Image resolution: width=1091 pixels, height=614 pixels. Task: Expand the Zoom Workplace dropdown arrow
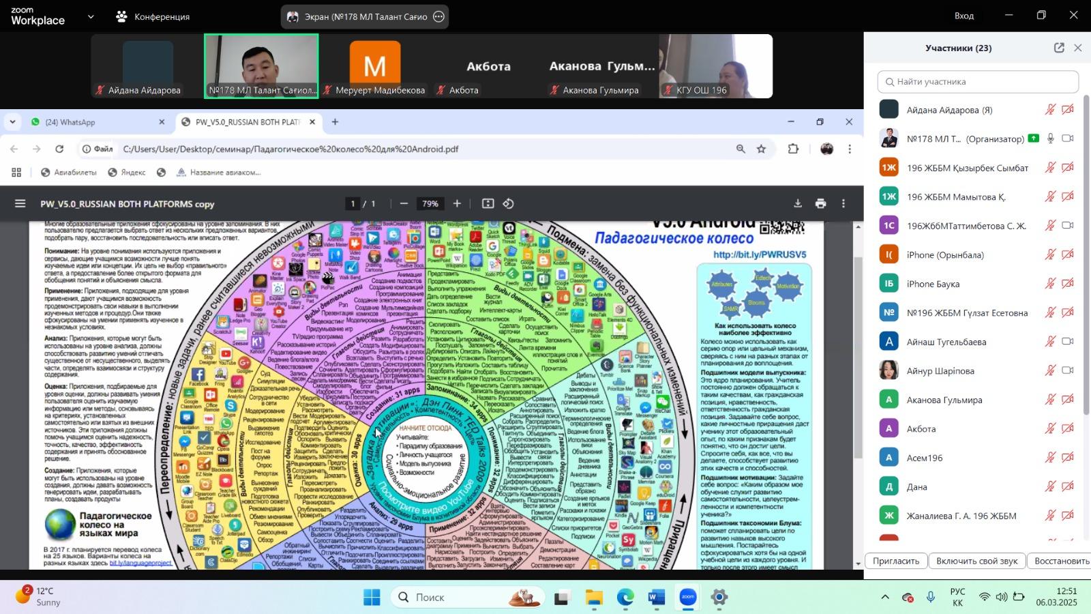pos(91,16)
